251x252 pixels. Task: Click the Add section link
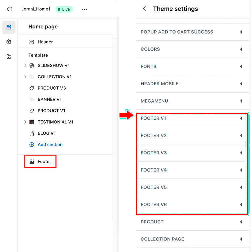click(50, 144)
